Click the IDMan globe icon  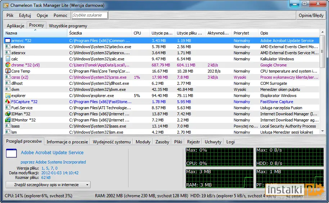point(8,114)
